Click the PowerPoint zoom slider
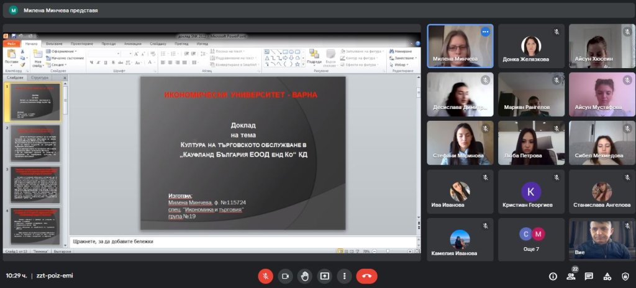The height and width of the screenshot is (288, 636). click(x=389, y=251)
